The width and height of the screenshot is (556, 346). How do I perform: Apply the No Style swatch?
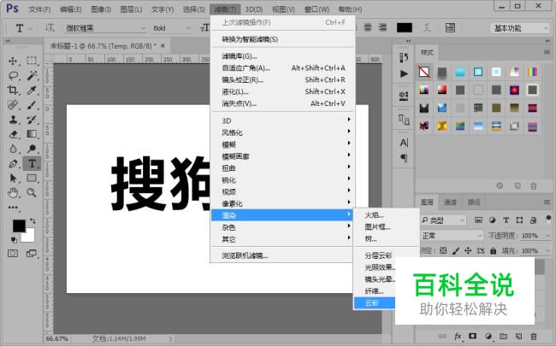click(x=424, y=72)
